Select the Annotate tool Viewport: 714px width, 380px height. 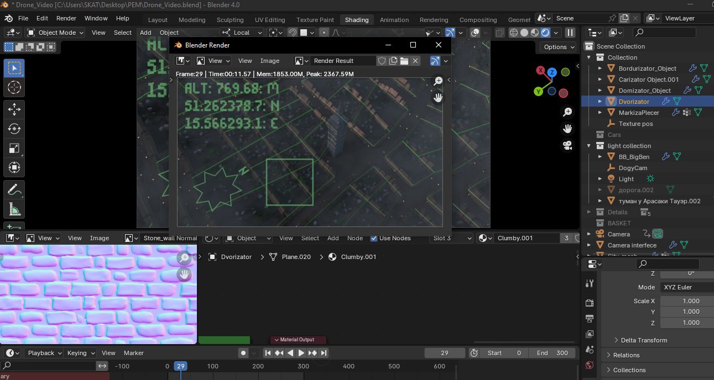[x=14, y=190]
